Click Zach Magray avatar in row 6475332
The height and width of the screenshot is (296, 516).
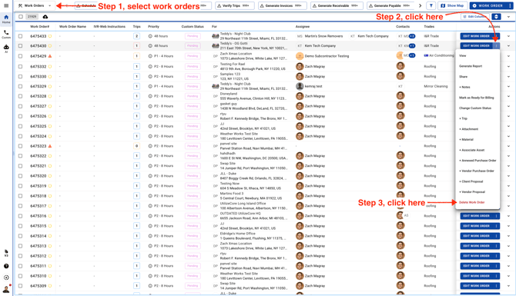pyautogui.click(x=300, y=66)
